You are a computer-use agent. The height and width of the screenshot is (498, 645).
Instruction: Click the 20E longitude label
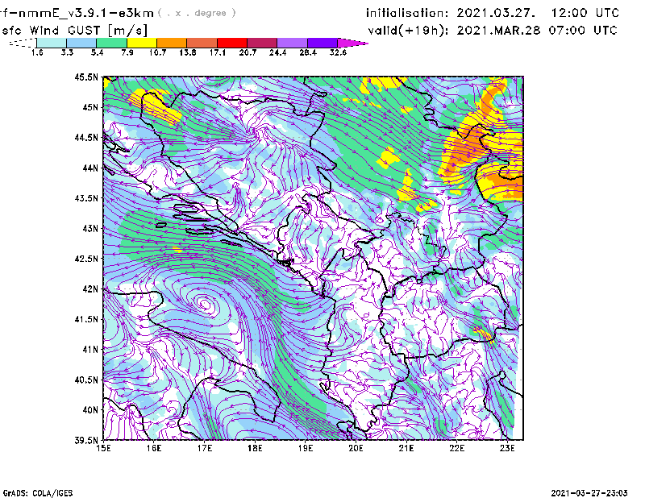tap(356, 448)
